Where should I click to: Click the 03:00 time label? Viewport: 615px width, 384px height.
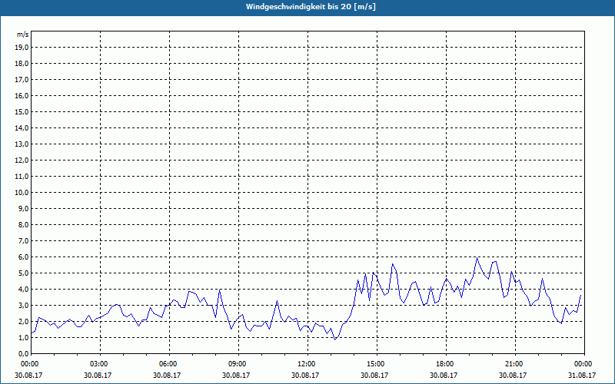98,364
